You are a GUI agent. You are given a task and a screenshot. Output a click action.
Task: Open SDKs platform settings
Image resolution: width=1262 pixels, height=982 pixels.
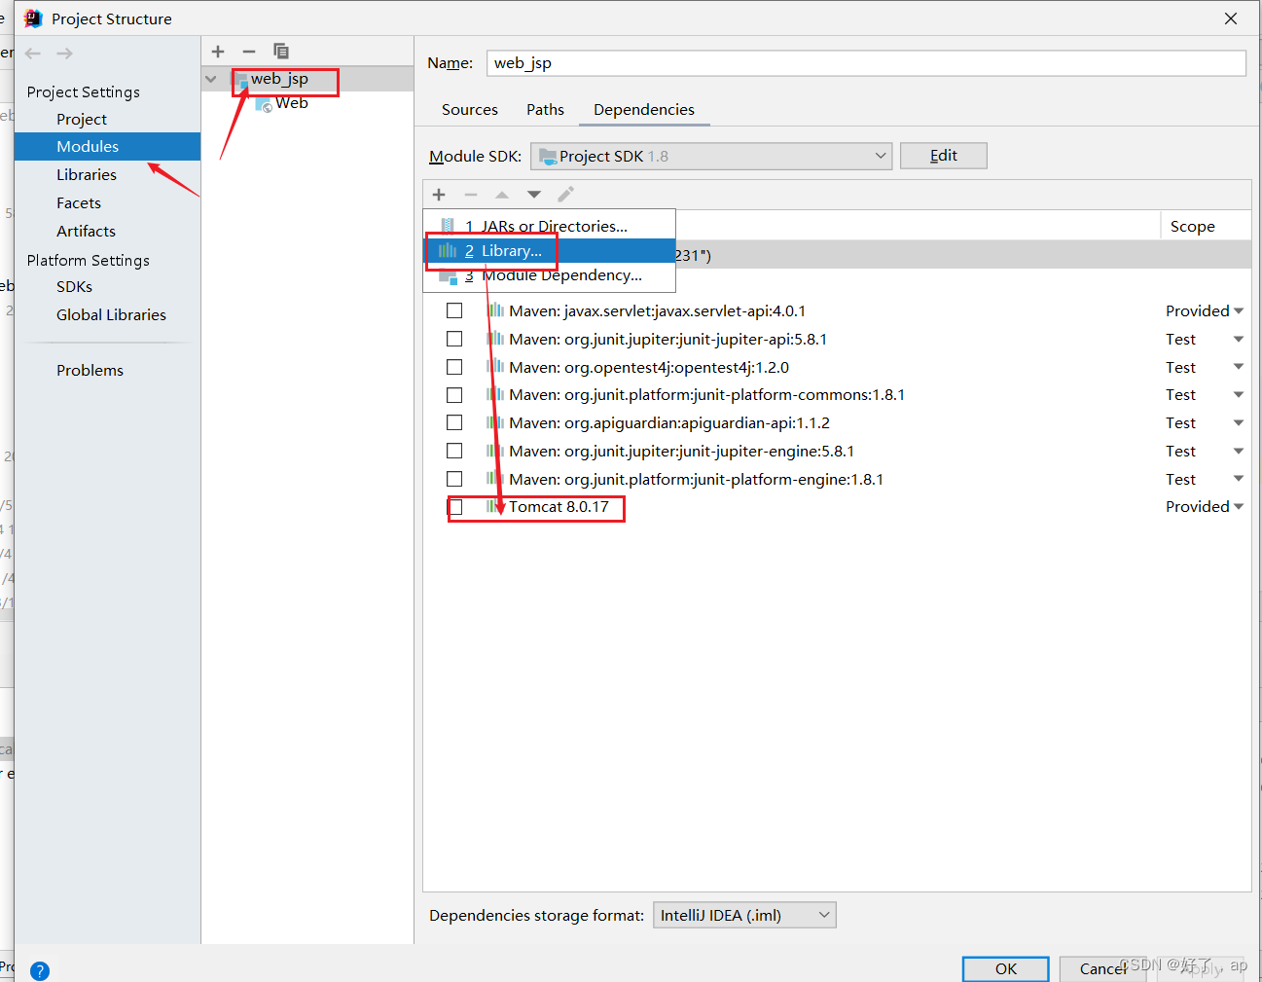tap(74, 287)
